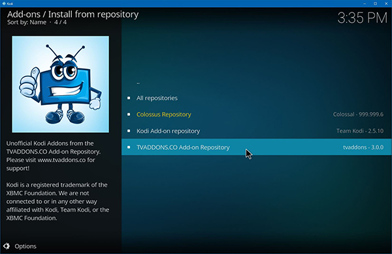Maximize the Kodi window
The image size is (392, 254).
(x=375, y=3)
